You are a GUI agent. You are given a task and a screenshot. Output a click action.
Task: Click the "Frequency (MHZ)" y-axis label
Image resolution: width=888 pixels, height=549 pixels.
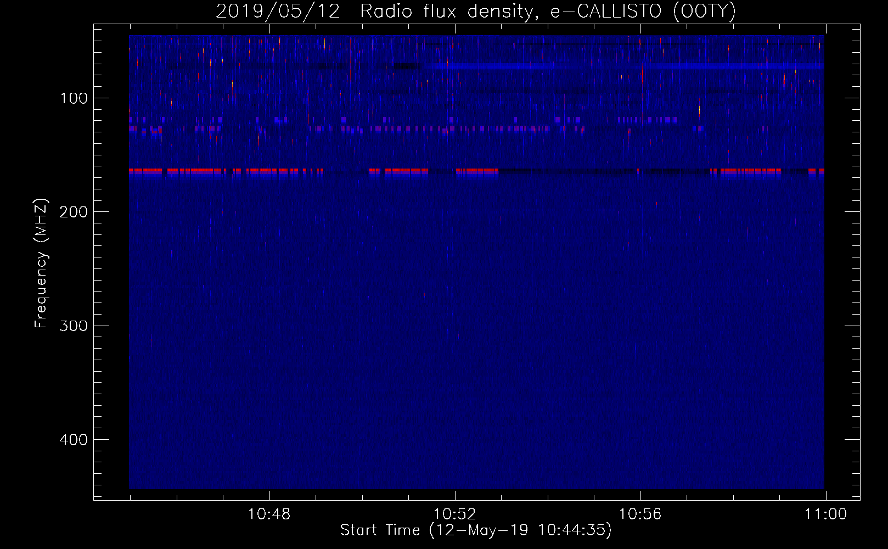pyautogui.click(x=41, y=264)
